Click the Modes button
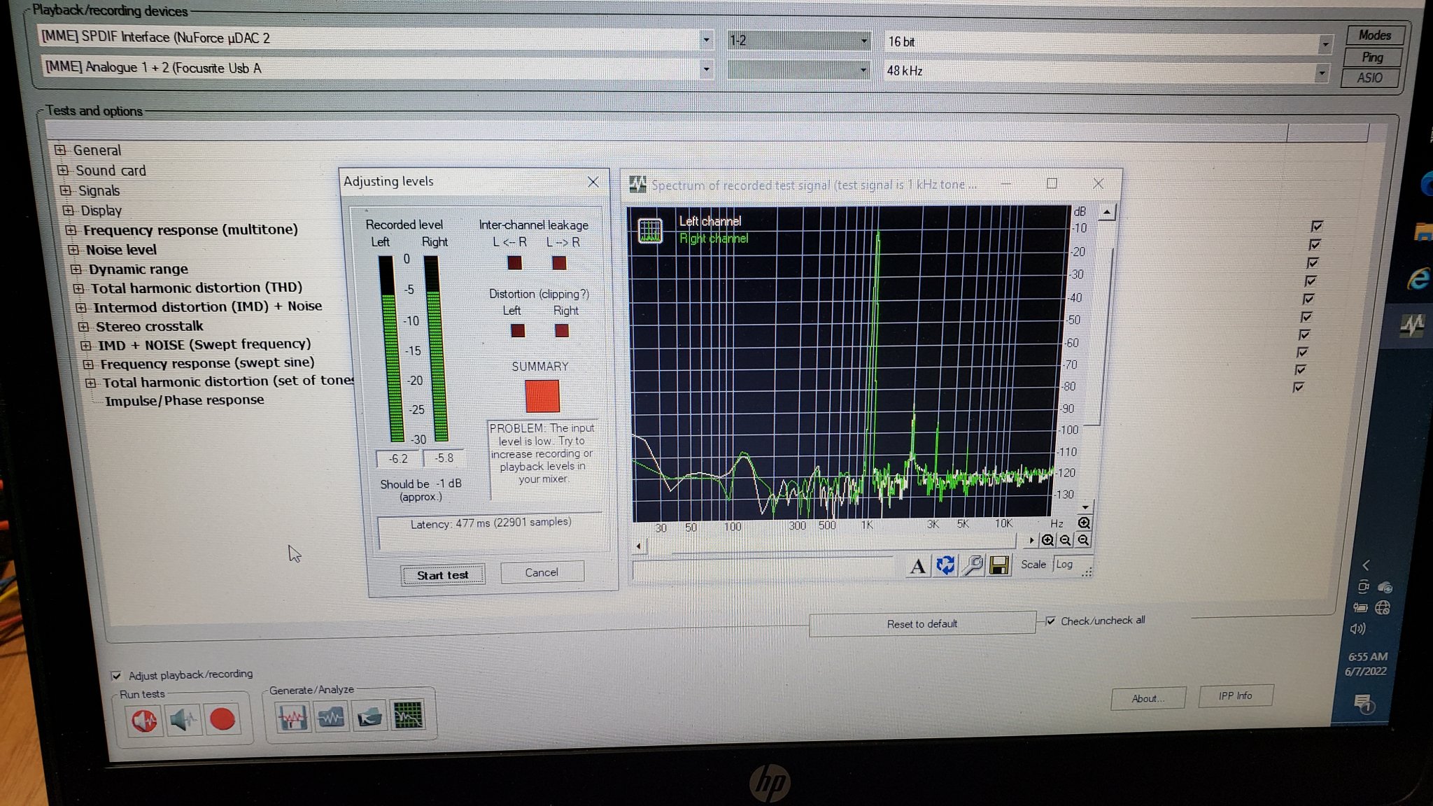This screenshot has width=1433, height=806. tap(1374, 35)
